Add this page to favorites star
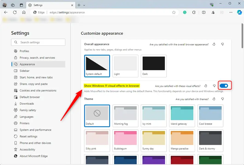This screenshot has width=244, height=165. point(174,12)
